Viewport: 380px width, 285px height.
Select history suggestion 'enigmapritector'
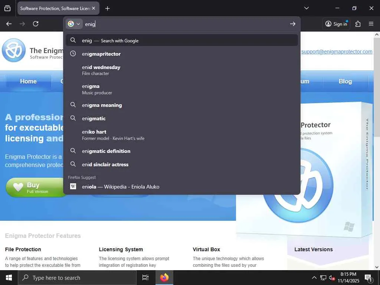182,54
